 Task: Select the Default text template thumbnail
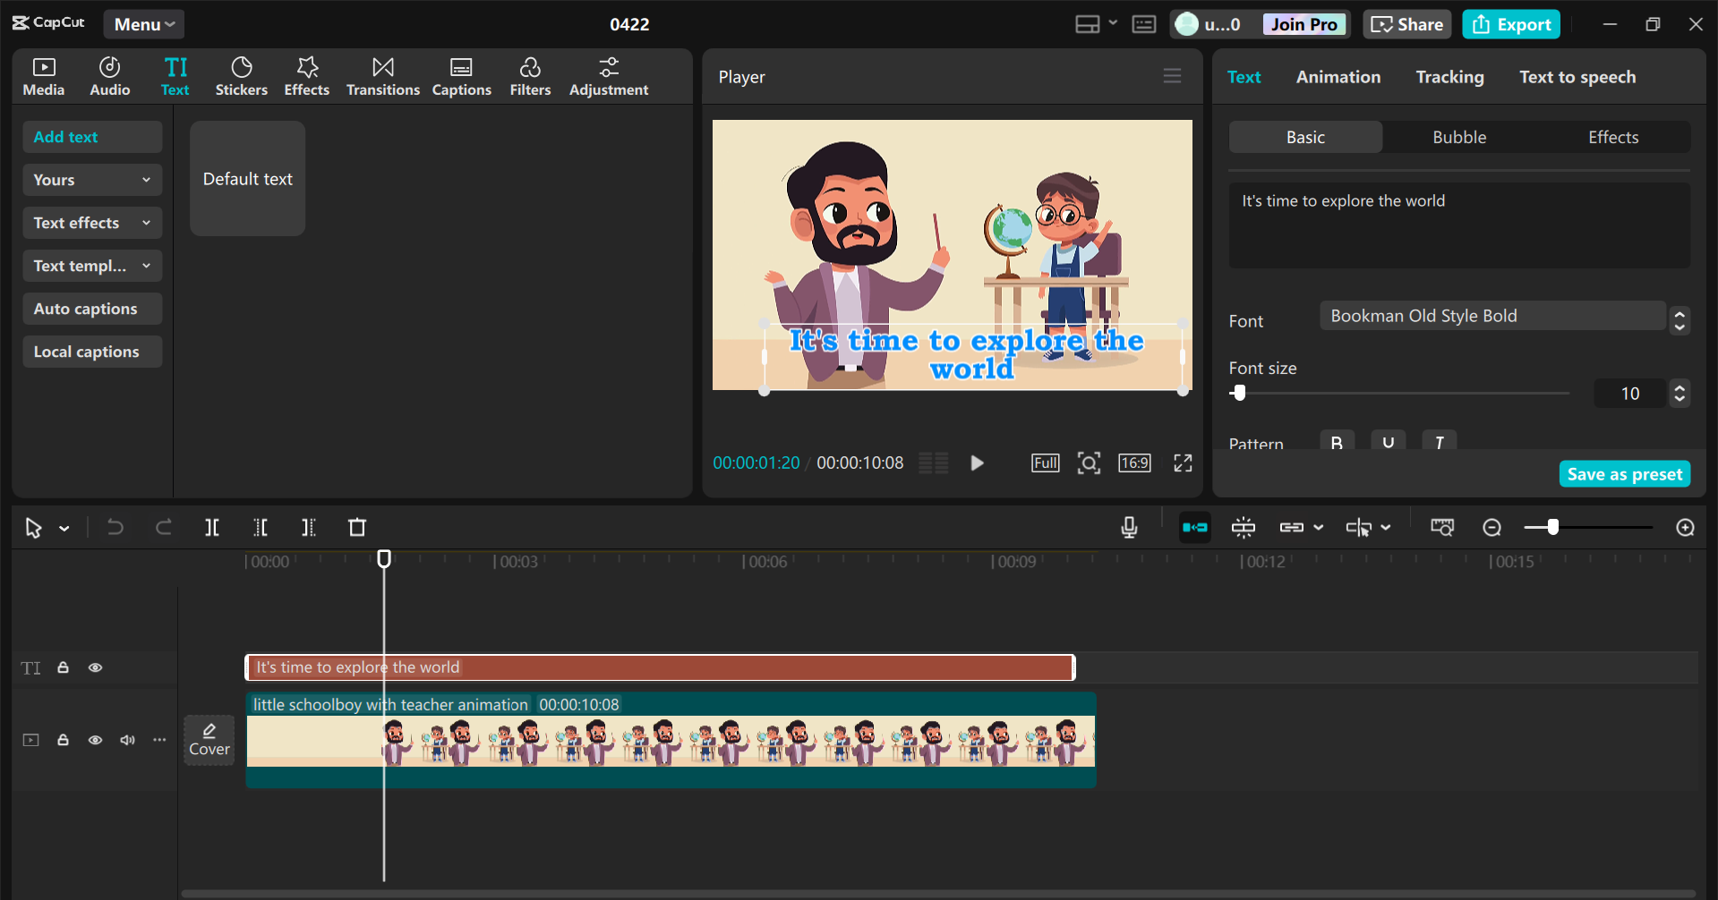[x=247, y=178]
